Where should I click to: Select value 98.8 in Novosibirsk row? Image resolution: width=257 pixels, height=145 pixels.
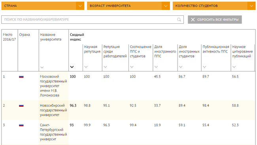pyautogui.click(x=87, y=105)
